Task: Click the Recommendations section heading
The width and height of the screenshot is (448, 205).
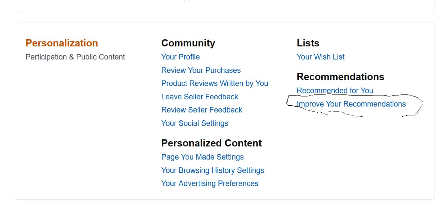Action: coord(341,77)
